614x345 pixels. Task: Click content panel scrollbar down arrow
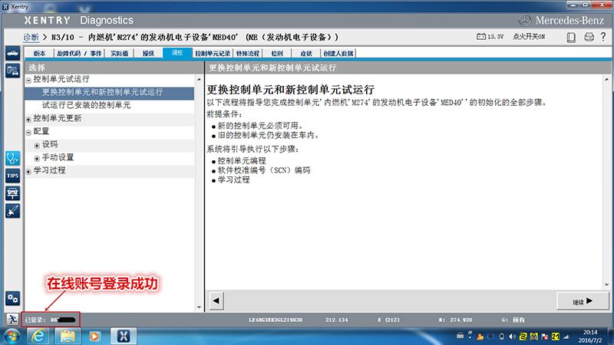point(607,284)
